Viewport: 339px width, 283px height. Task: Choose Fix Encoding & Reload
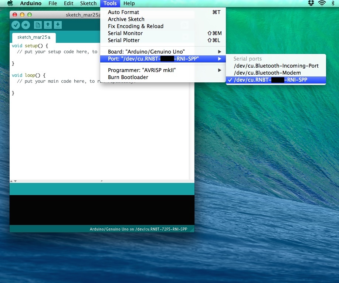pos(163,26)
